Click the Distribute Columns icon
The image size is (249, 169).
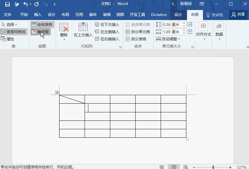[x=190, y=32]
